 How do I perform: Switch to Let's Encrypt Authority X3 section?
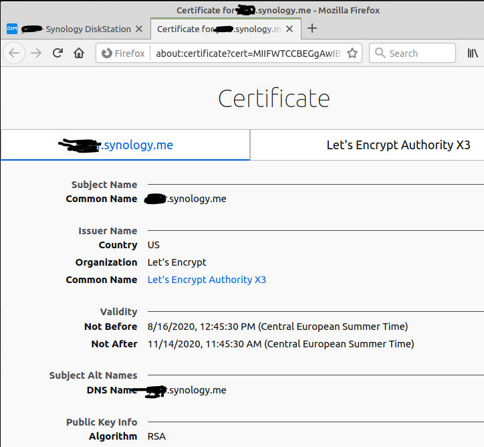[398, 145]
